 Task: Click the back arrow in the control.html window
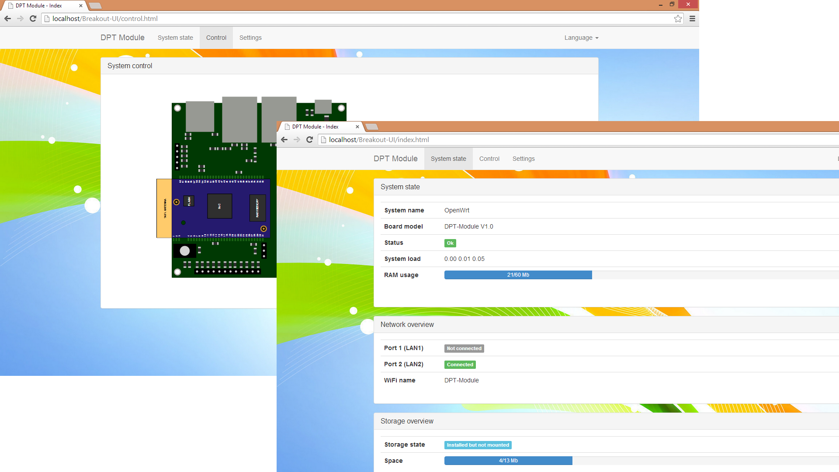point(7,19)
